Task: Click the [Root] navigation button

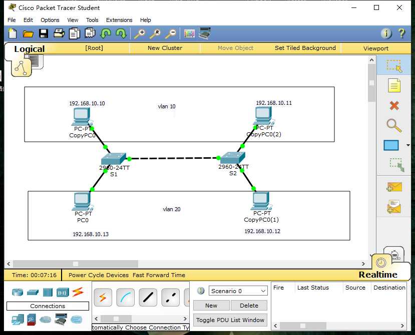Action: pyautogui.click(x=94, y=48)
